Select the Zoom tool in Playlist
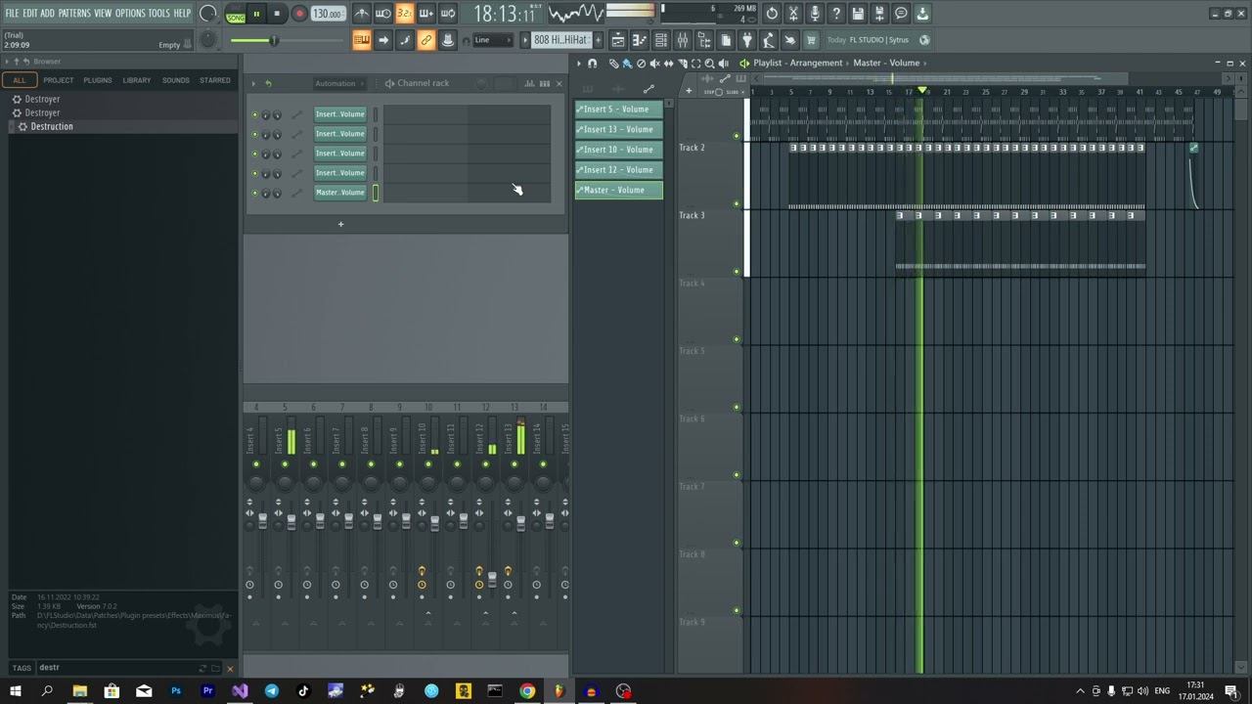The width and height of the screenshot is (1252, 704). (x=709, y=63)
